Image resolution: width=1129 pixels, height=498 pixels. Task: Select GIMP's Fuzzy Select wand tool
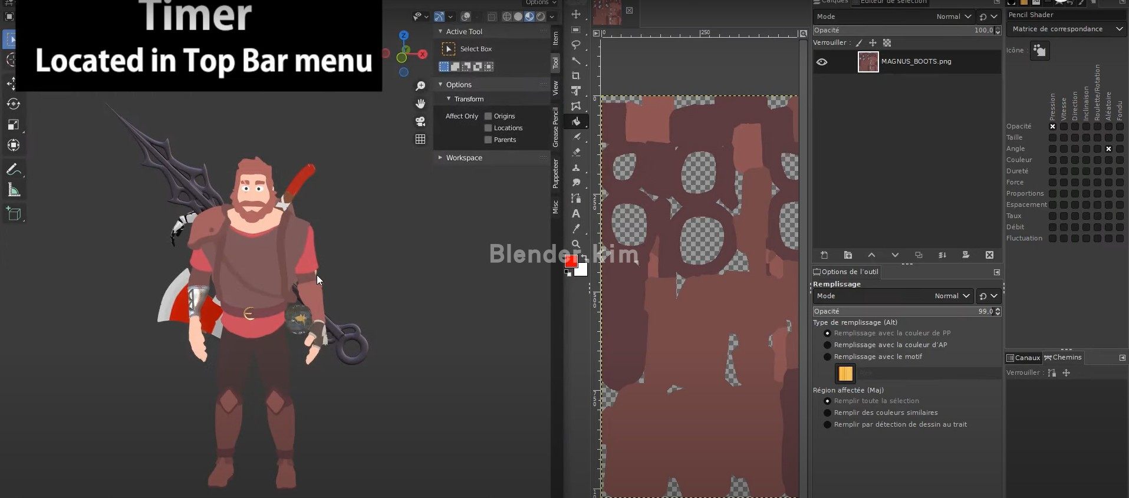click(576, 60)
